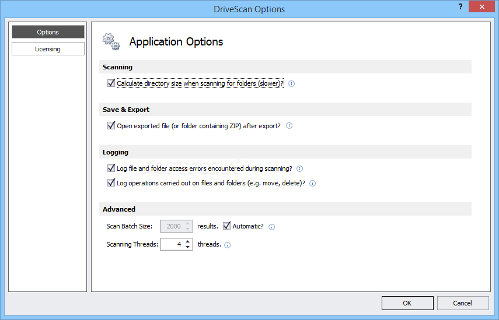Click the Save & Export section header
The width and height of the screenshot is (499, 320).
[285, 110]
